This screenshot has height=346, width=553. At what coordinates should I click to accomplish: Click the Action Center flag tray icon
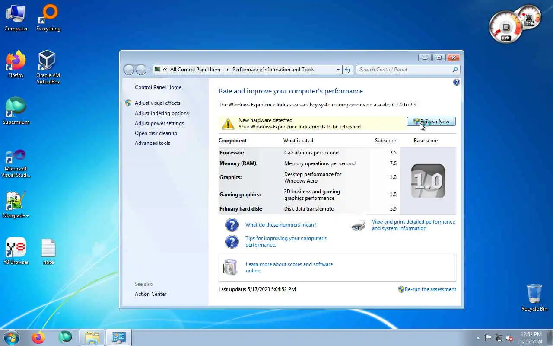point(488,338)
